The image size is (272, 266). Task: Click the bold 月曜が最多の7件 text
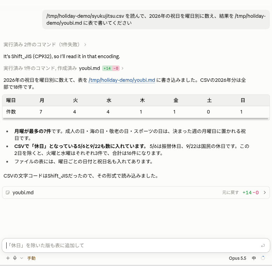tap(33, 131)
